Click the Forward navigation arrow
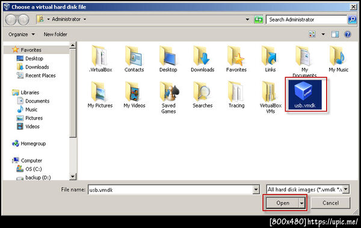The height and width of the screenshot is (228, 361). pos(23,20)
